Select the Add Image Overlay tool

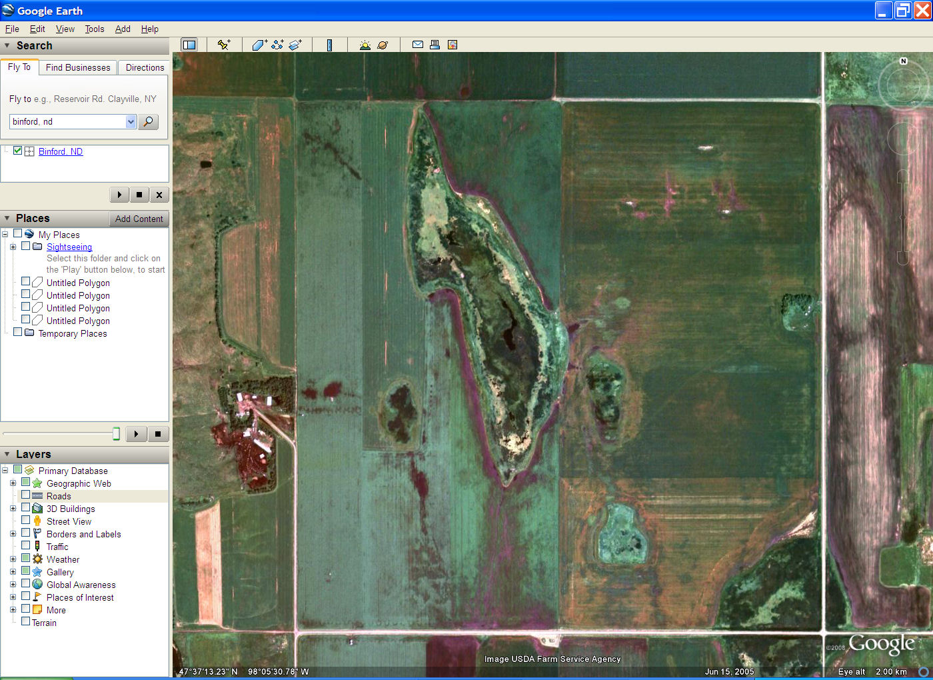point(295,45)
